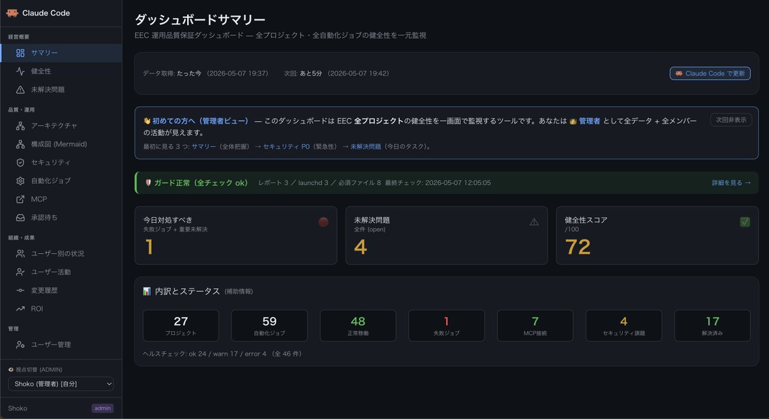Click the waving hand icon in welcome banner

point(147,120)
